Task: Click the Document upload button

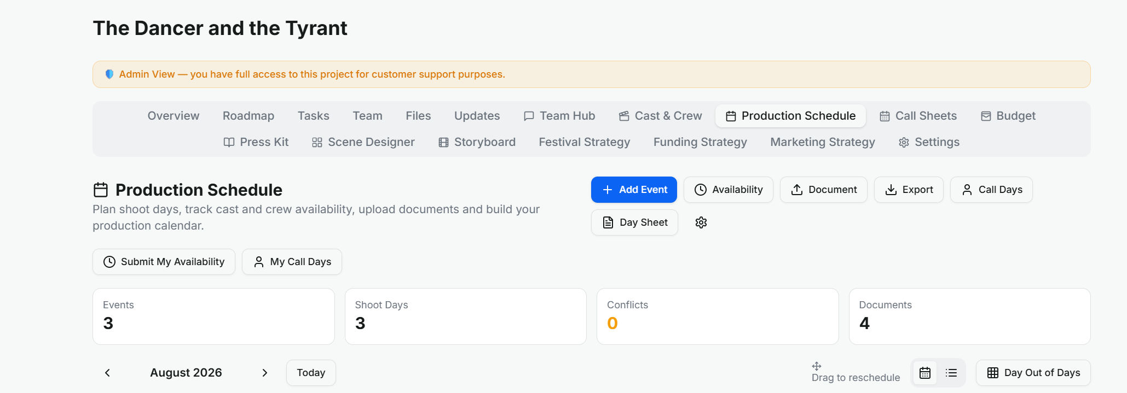Action: 823,190
